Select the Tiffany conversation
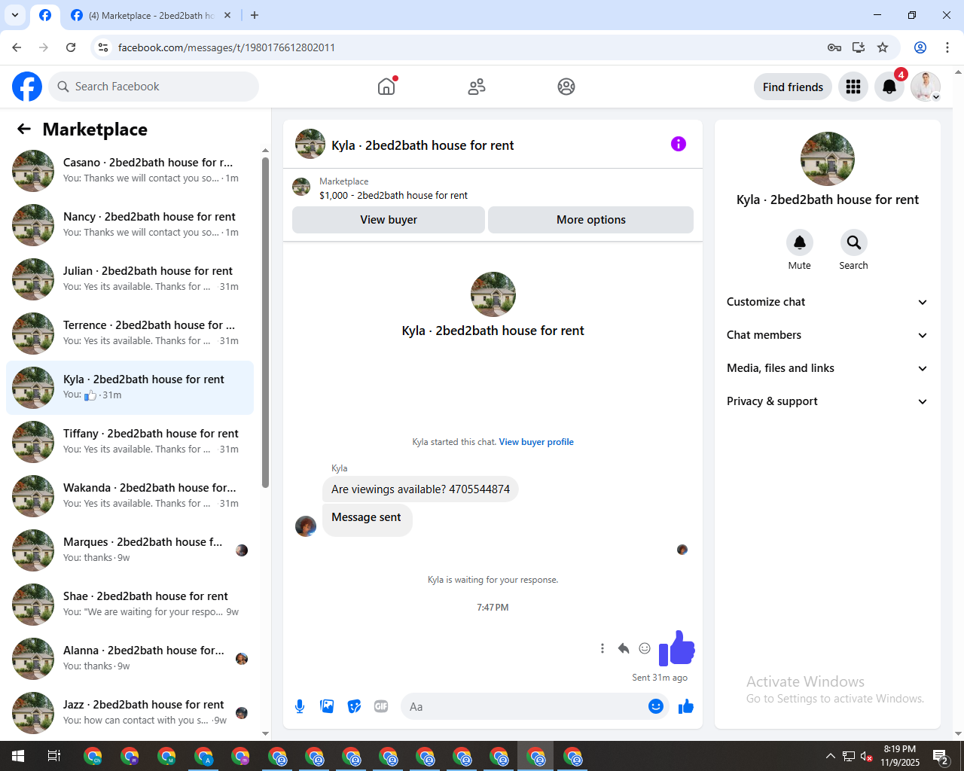Viewport: 964px width, 771px height. tap(130, 441)
